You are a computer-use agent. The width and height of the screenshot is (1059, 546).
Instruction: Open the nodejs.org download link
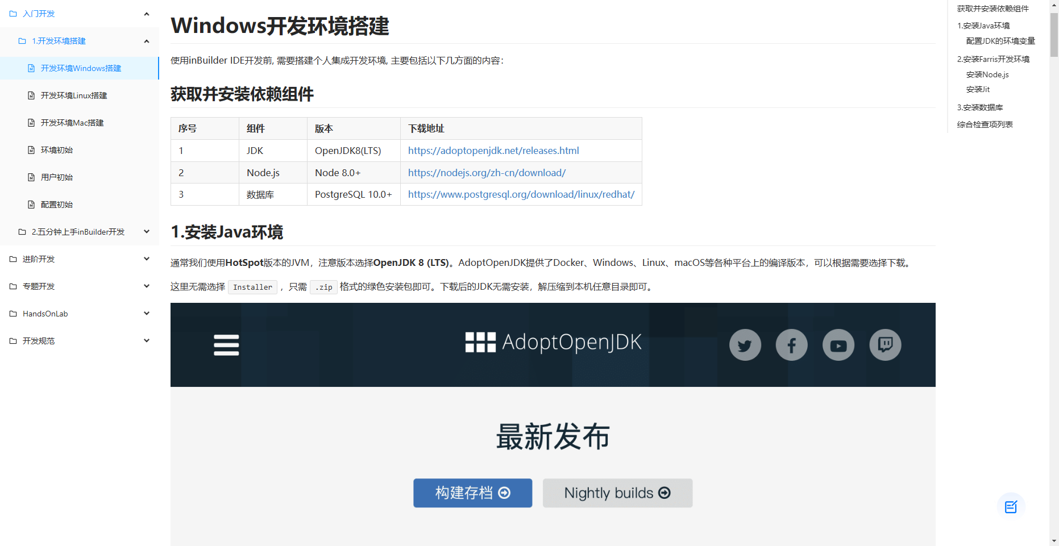tap(487, 173)
